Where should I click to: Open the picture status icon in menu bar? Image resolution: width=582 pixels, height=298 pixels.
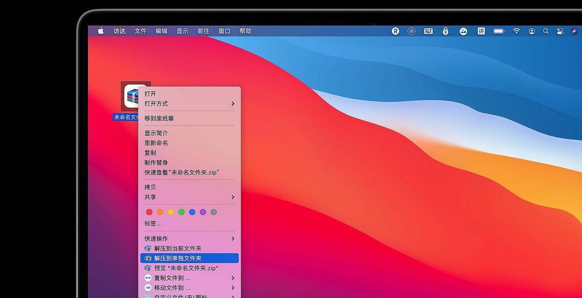click(x=463, y=31)
